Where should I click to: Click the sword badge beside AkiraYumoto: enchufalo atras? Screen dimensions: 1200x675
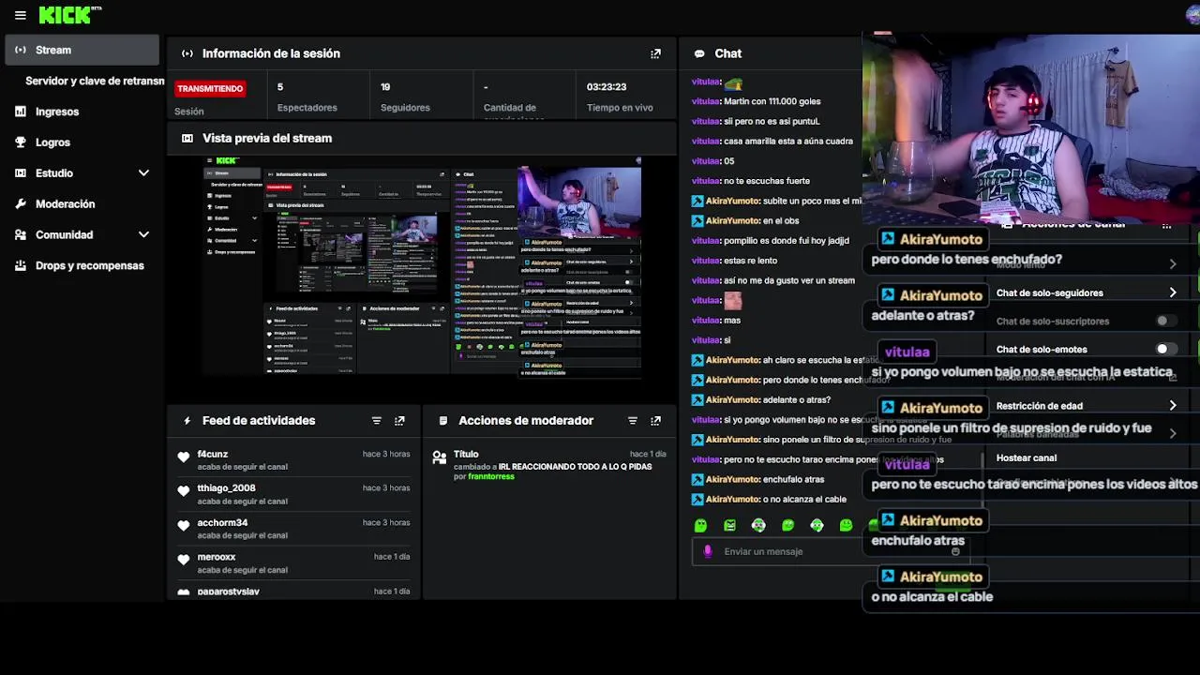pyautogui.click(x=697, y=479)
